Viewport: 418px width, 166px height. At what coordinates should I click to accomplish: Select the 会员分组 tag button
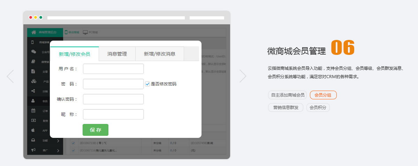(323, 95)
